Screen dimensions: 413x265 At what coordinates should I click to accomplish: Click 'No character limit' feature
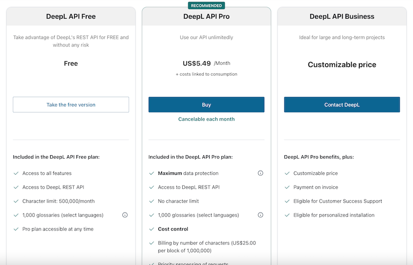[178, 201]
